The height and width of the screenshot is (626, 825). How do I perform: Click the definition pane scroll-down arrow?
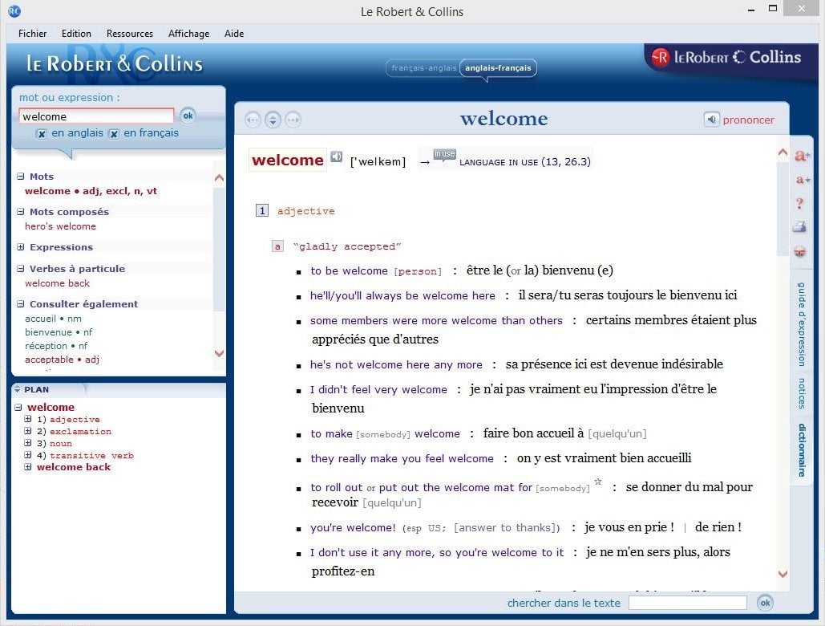(783, 574)
